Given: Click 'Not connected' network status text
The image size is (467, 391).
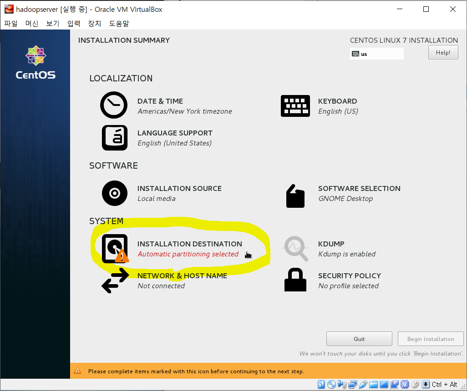Looking at the screenshot, I should [x=161, y=286].
